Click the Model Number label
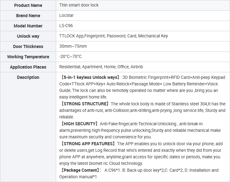The image size is (230, 182). (28, 26)
